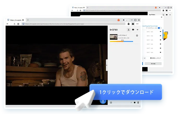The image size is (179, 114).
Task: Select the tv.apple tab in front window
Action: tap(16, 20)
